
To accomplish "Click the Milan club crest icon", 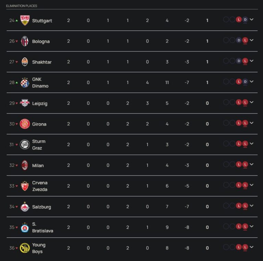I will [25, 165].
